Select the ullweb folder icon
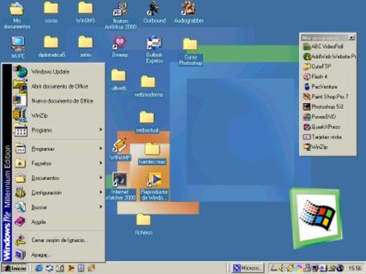 118,80
